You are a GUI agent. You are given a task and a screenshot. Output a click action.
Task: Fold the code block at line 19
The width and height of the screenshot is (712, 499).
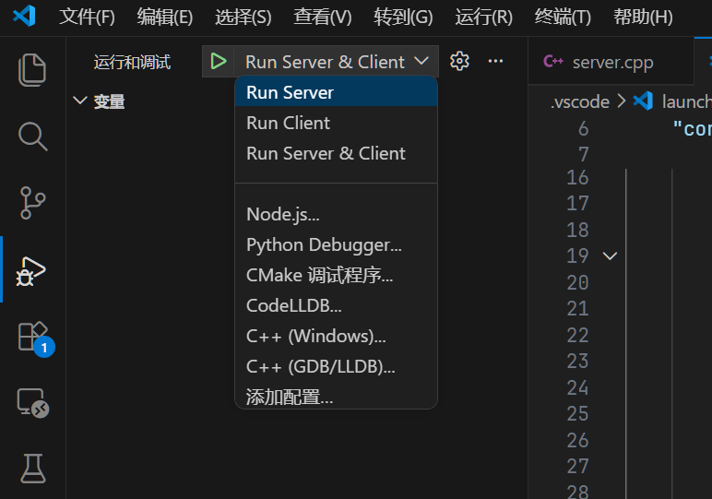610,256
